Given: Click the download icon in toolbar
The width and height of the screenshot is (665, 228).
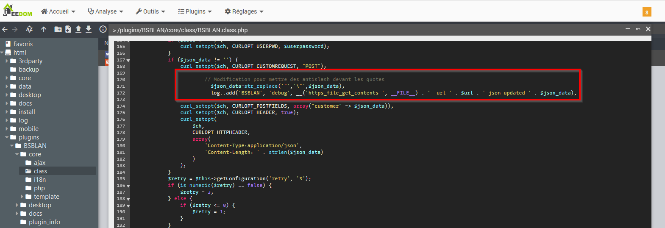Looking at the screenshot, I should [x=89, y=29].
